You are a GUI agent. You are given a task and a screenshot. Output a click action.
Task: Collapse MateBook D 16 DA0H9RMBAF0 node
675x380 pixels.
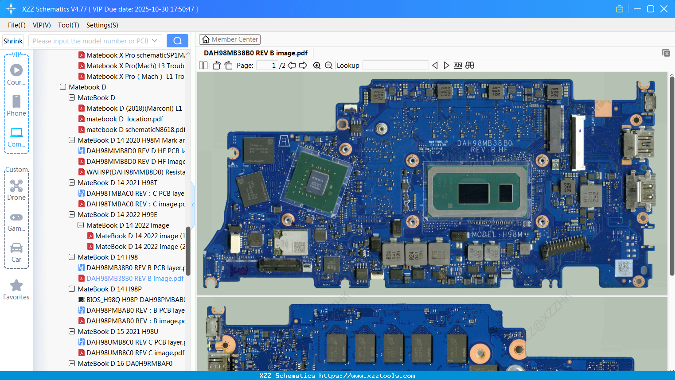pyautogui.click(x=72, y=364)
